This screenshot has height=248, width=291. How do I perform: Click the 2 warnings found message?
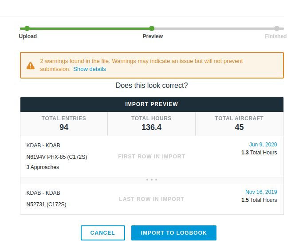point(141,61)
